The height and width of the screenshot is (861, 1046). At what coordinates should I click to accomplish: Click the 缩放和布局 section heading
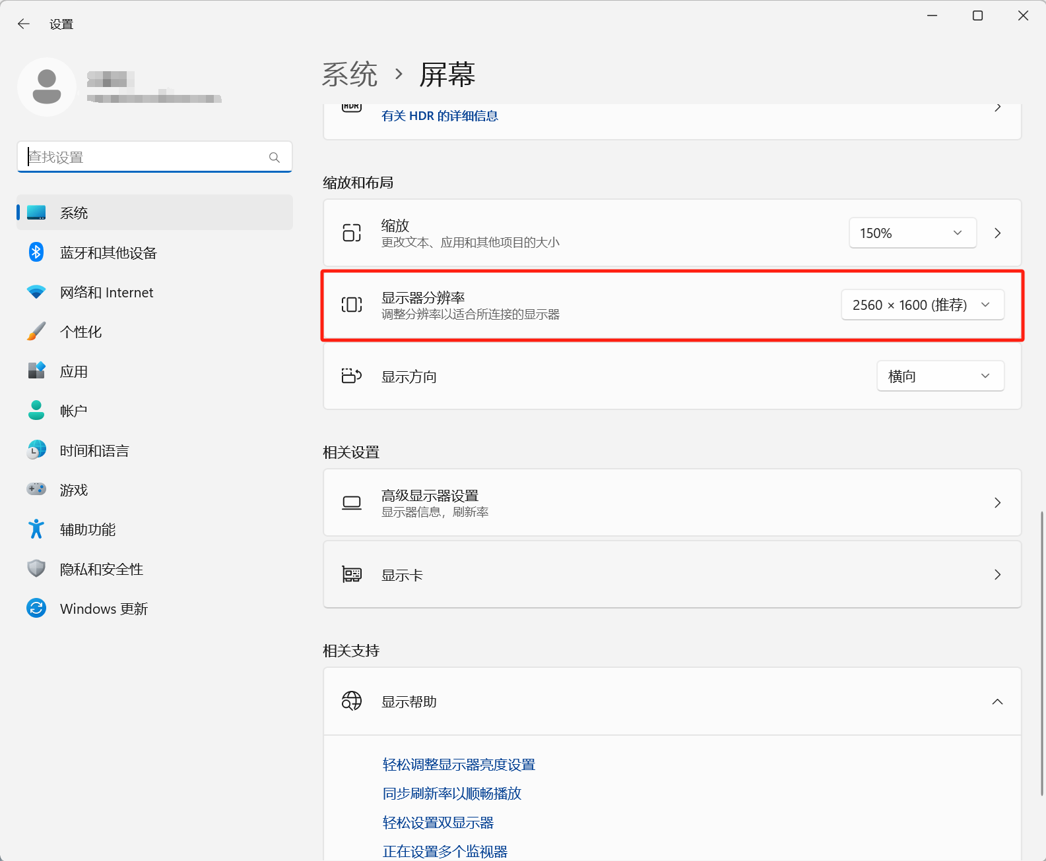pos(358,183)
